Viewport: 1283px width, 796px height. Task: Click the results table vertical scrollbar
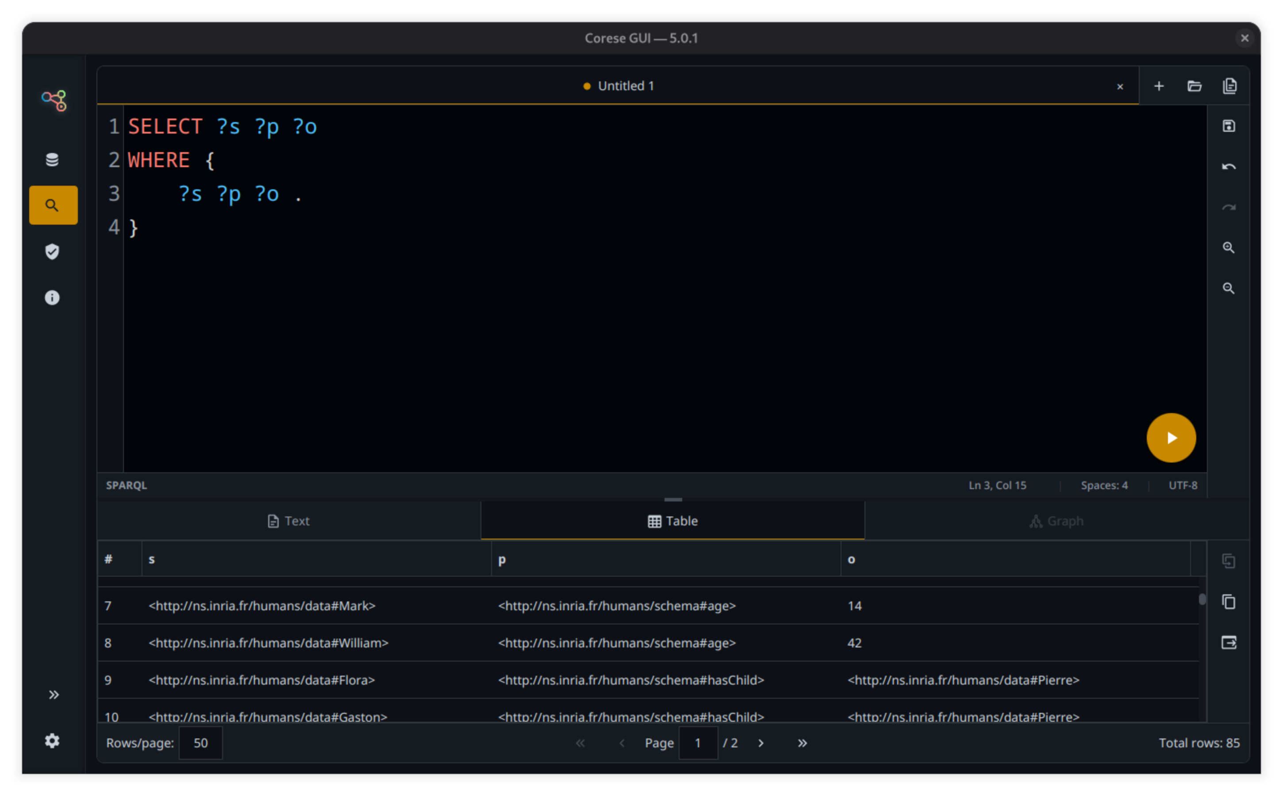pos(1202,599)
